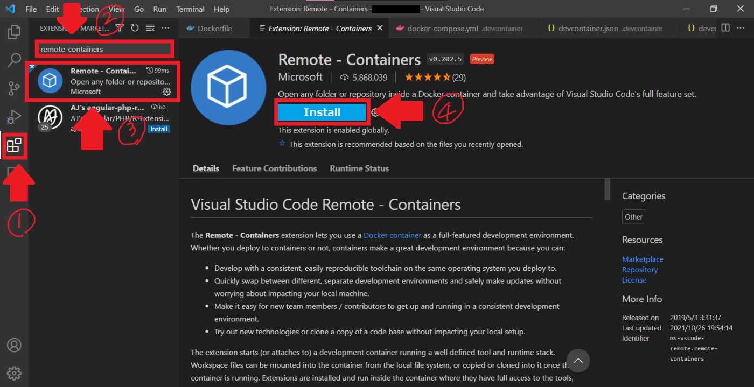Open the Docker container link
754x387 pixels.
pyautogui.click(x=393, y=235)
